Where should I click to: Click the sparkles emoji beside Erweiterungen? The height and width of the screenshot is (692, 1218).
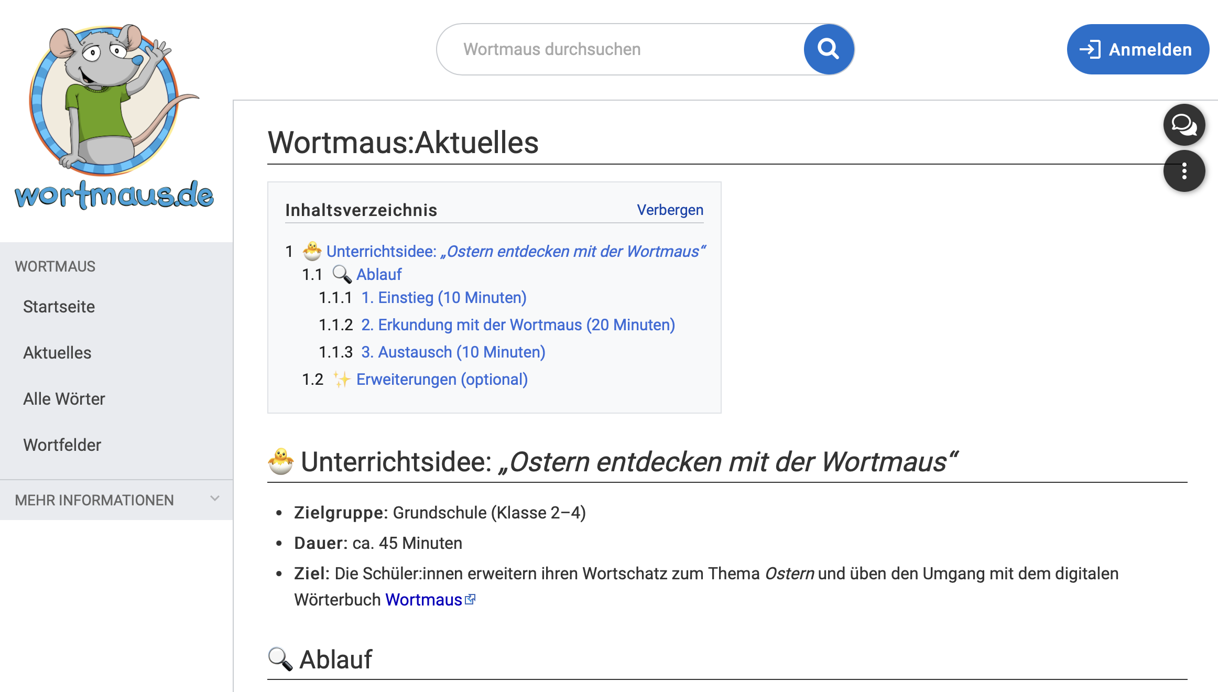(342, 379)
